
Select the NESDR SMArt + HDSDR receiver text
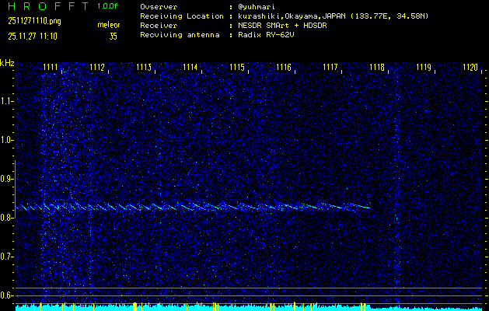283,25
